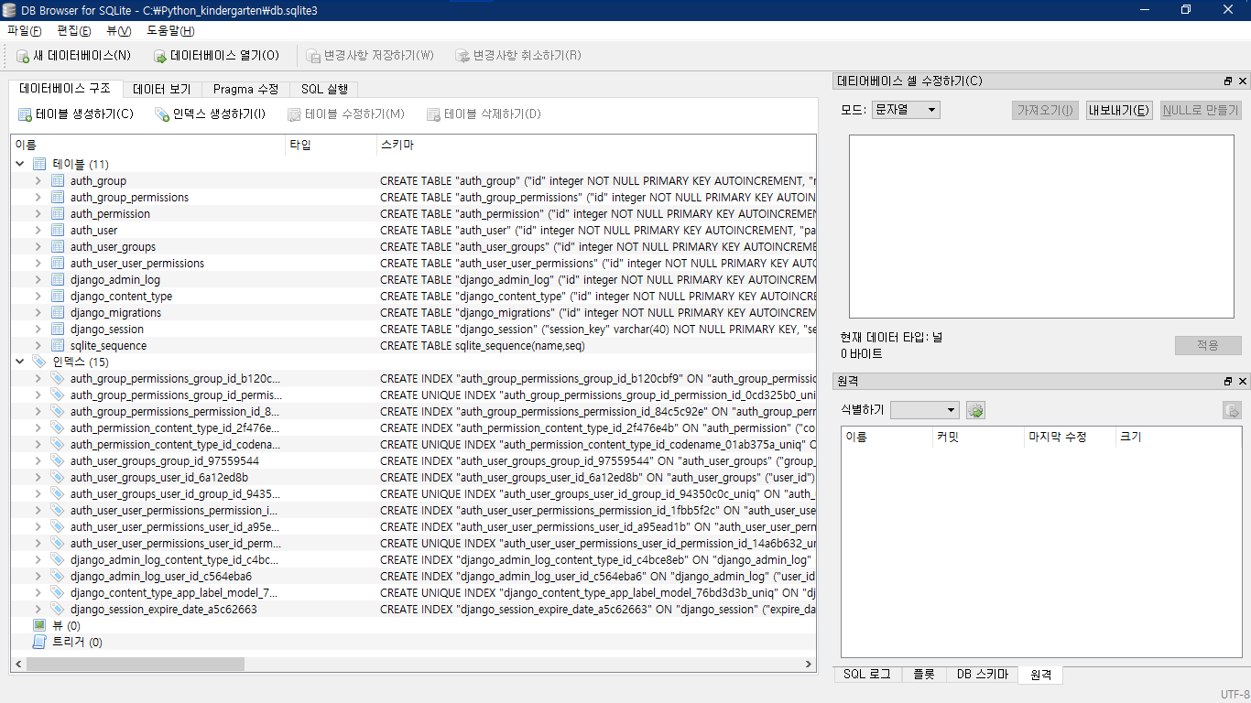Click the 가져오기(I) button
Image resolution: width=1251 pixels, height=703 pixels.
click(1046, 110)
